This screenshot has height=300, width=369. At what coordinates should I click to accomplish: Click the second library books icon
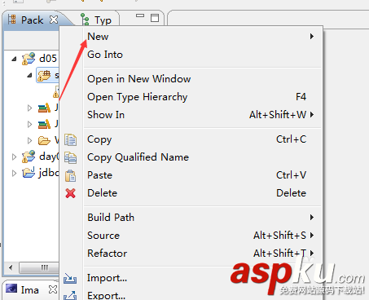pos(44,124)
